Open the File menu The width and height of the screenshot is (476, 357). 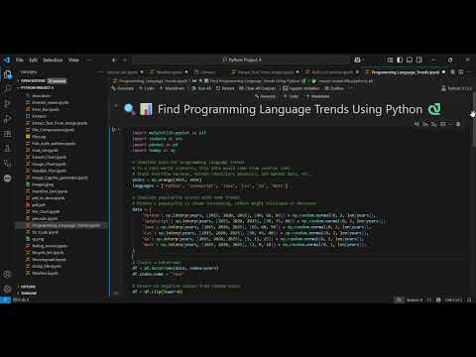[x=20, y=59]
